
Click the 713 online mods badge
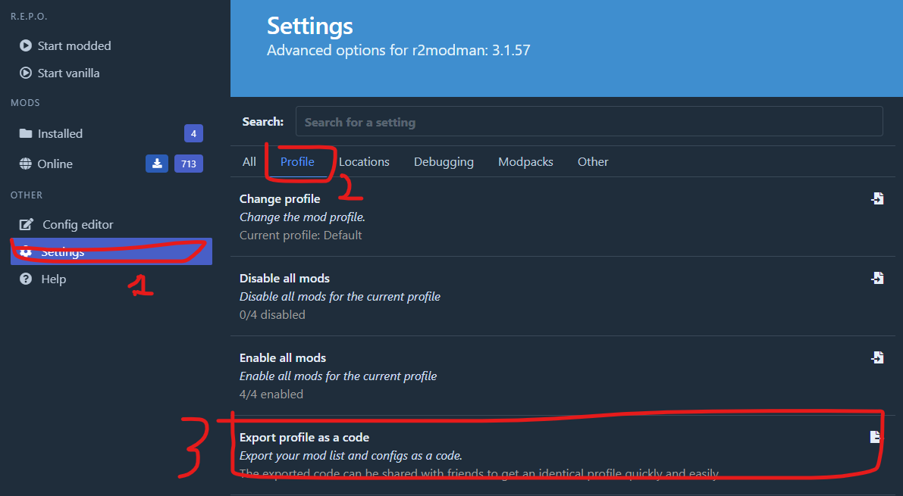pos(189,164)
